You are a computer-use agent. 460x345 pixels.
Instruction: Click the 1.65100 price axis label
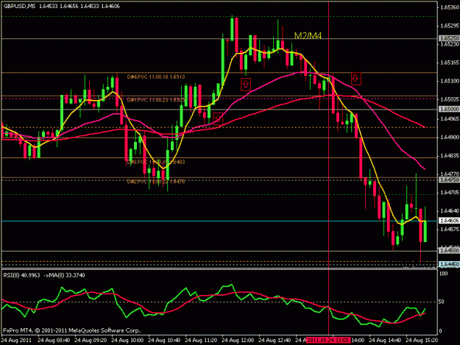450,81
